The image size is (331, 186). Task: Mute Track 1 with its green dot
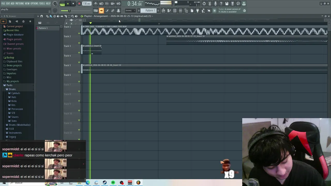(79, 33)
